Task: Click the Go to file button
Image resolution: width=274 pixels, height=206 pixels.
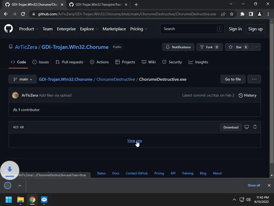Action: point(233,79)
